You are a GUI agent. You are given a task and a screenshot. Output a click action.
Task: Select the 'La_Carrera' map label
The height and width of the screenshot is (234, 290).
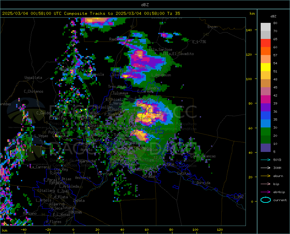coord(40,167)
